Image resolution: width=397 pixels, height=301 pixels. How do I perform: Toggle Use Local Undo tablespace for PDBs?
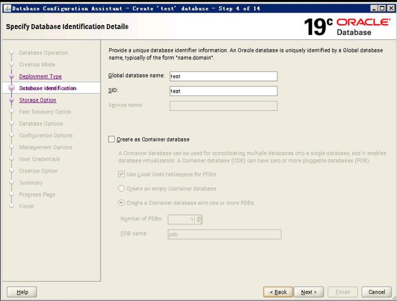tap(121, 174)
